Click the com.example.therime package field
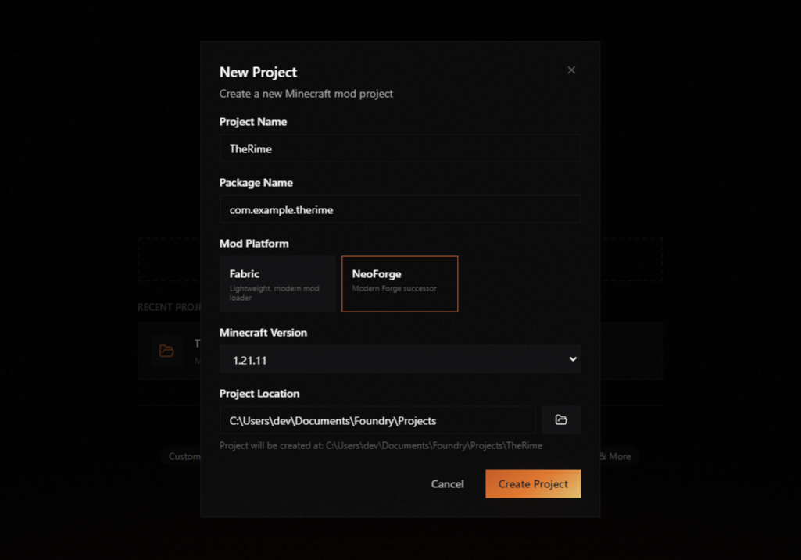 [400, 209]
